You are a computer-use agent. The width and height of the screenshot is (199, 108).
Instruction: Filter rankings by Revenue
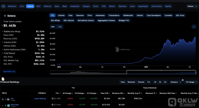131,82
